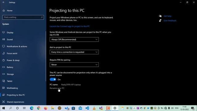This screenshot has height=111, width=197.
Task: Open Microsoft Store from the taskbar
Action: [73, 108]
